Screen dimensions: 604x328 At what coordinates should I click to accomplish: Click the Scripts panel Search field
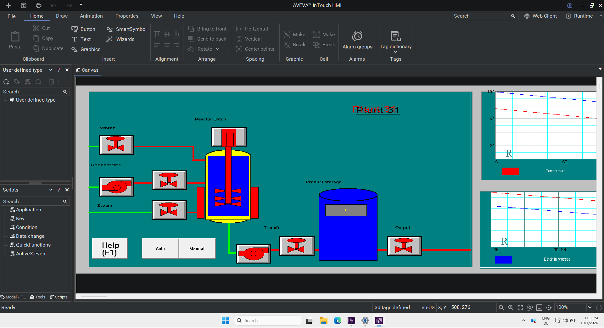tap(35, 201)
